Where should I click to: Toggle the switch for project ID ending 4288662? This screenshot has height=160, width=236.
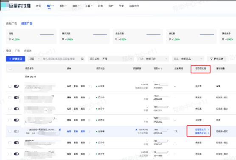[17, 97]
